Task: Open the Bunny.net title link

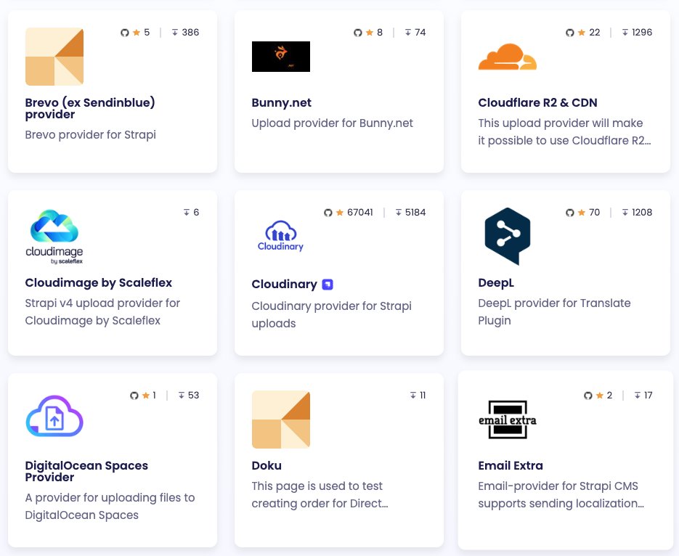Action: (282, 102)
